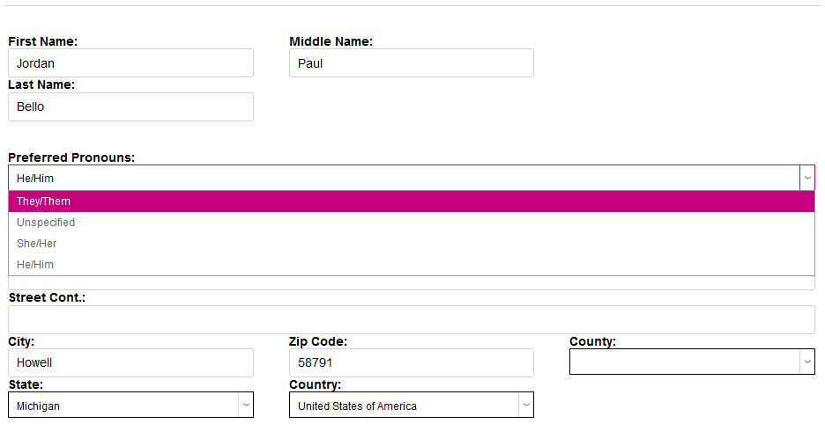825x424 pixels.
Task: Click the Preferred Pronouns dropdown arrow
Action: coord(806,178)
